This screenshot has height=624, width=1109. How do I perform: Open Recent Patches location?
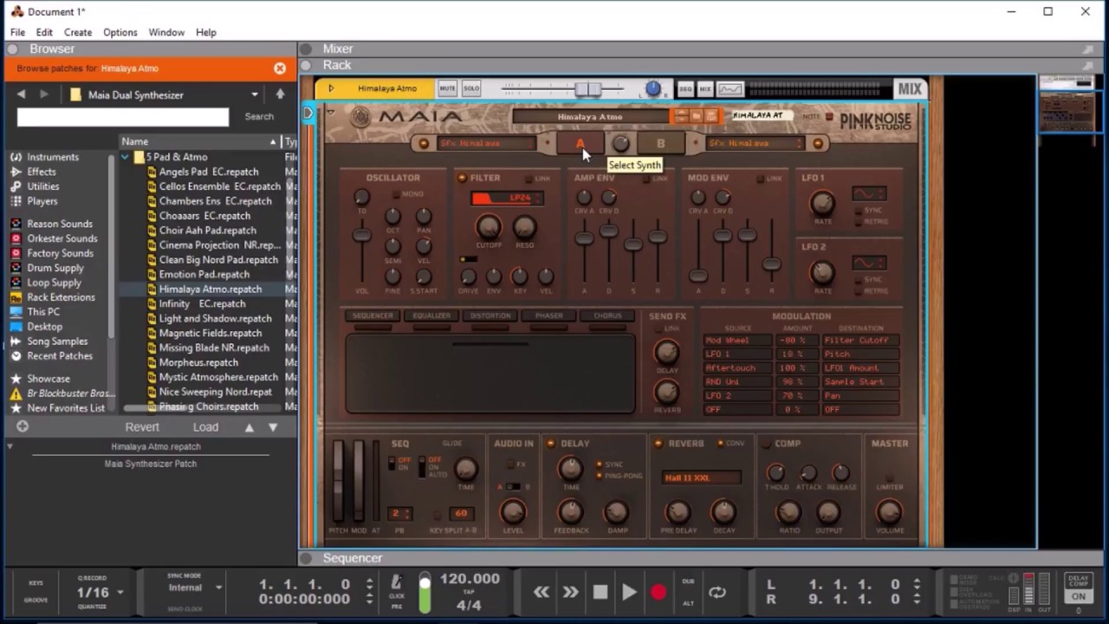click(60, 356)
